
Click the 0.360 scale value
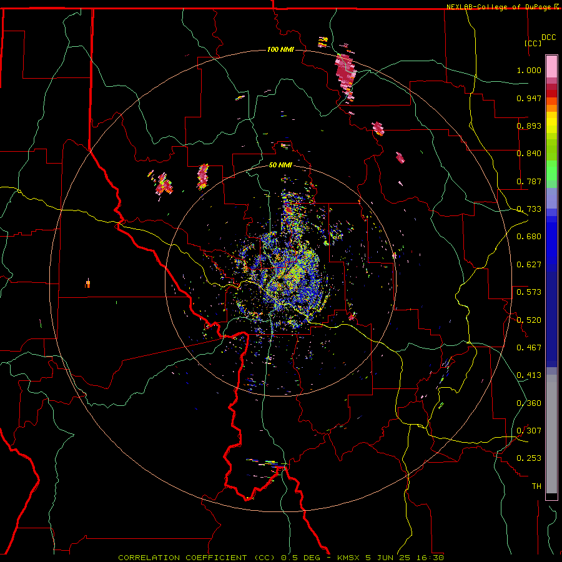529,403
